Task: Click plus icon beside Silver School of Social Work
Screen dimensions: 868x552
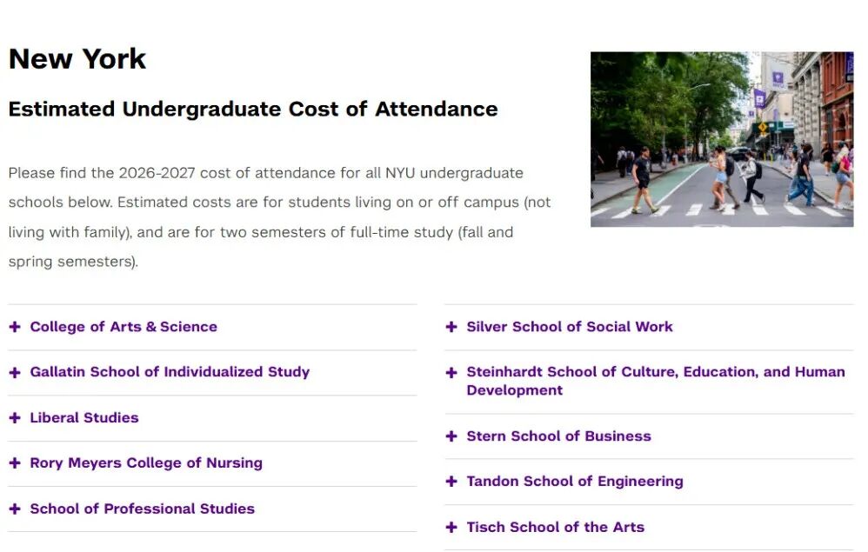Action: click(x=451, y=327)
